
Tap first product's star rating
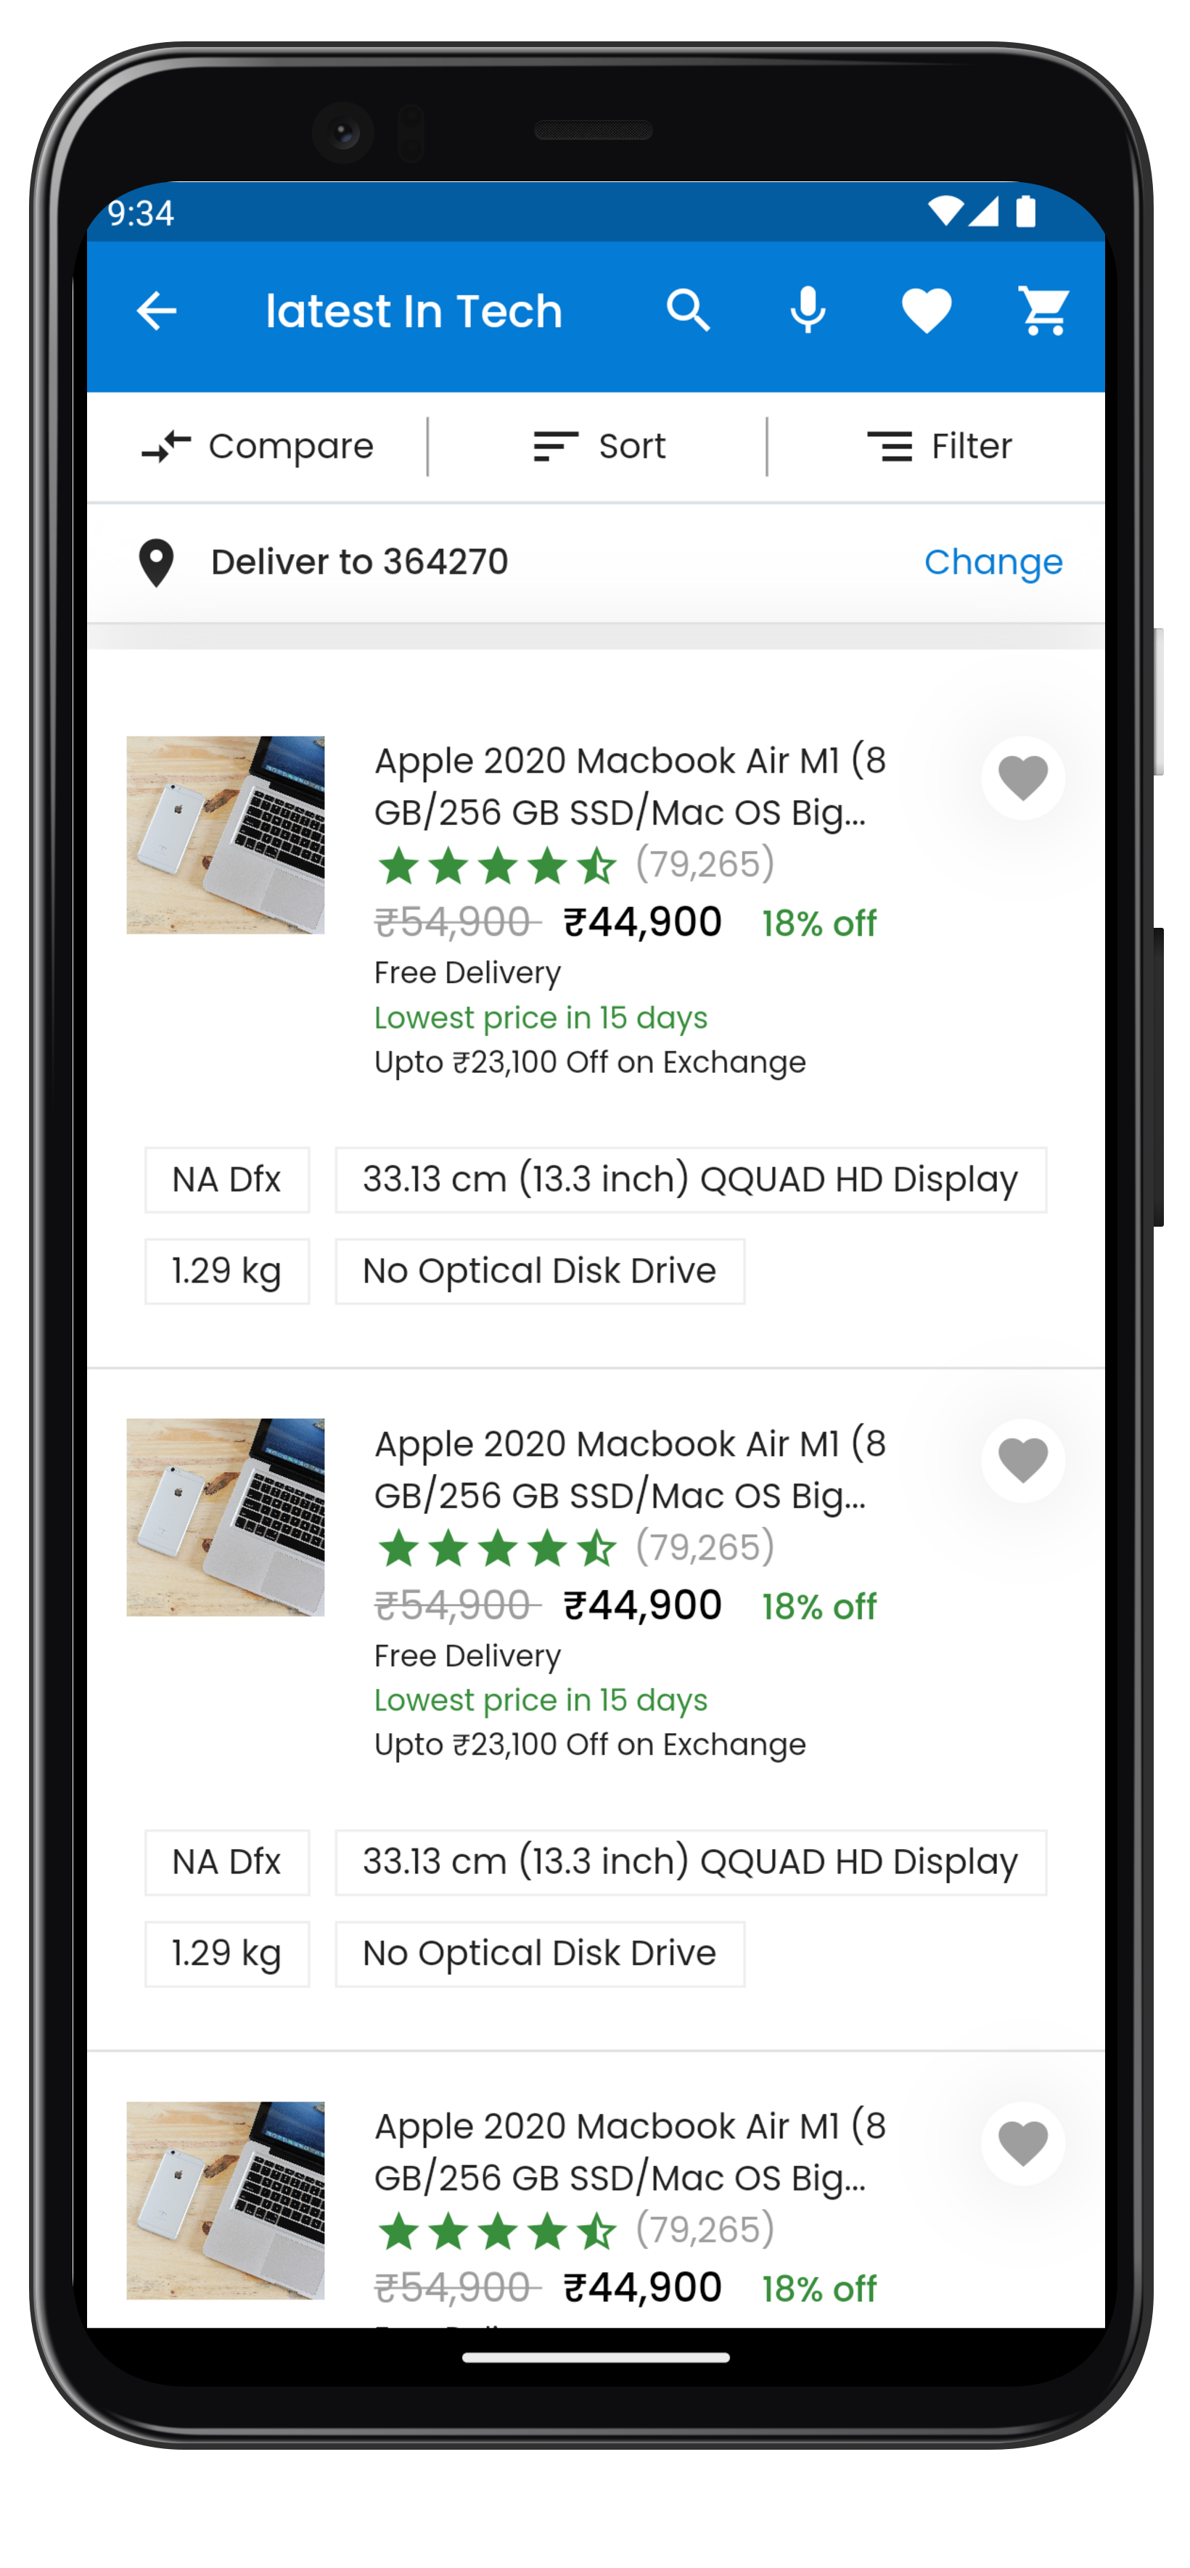point(497,865)
